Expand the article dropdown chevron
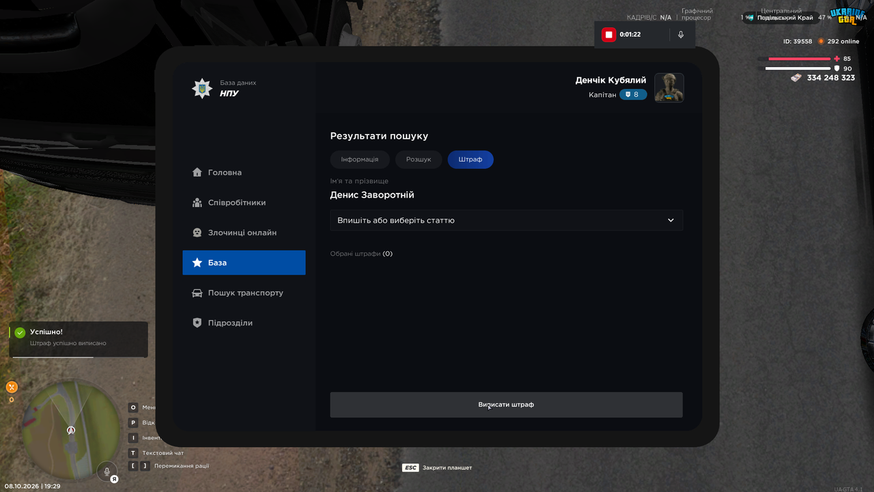Image resolution: width=874 pixels, height=492 pixels. (671, 221)
